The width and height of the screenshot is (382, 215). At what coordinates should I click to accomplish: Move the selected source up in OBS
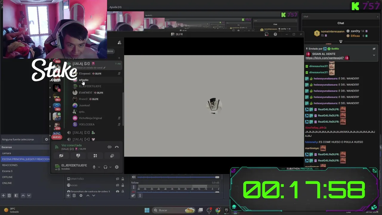pos(88,196)
